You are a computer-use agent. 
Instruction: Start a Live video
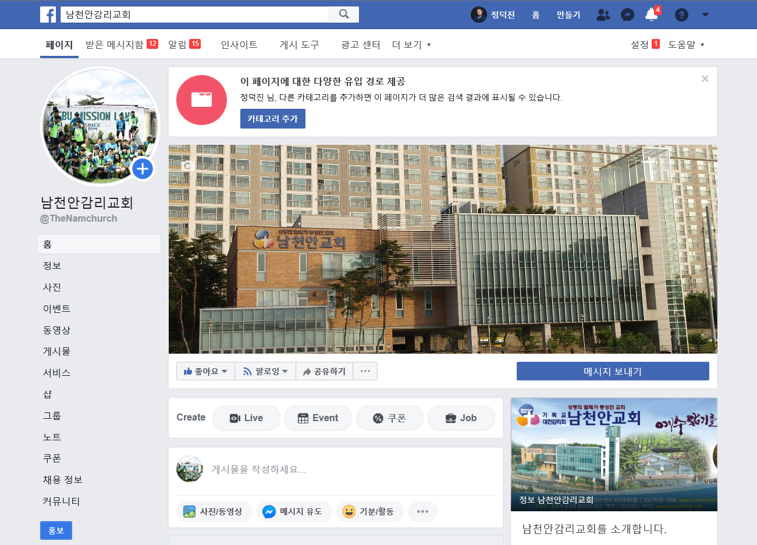click(246, 418)
